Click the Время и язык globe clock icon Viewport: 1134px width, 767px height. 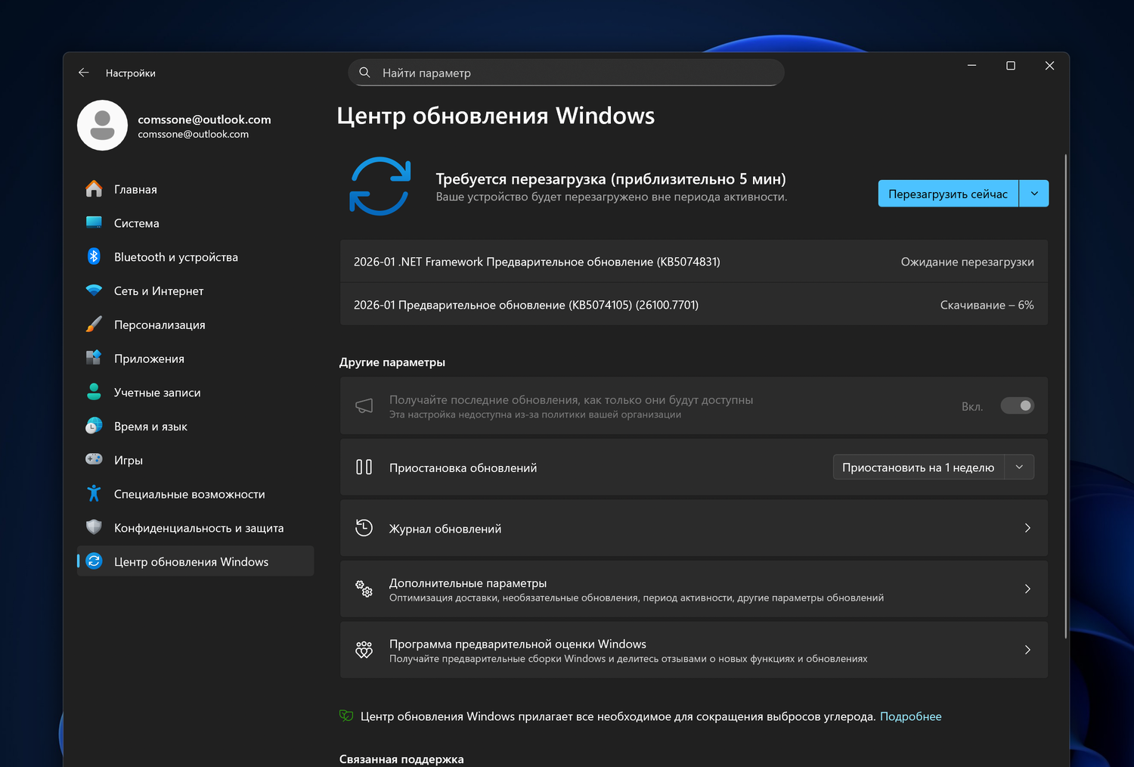[x=94, y=426]
